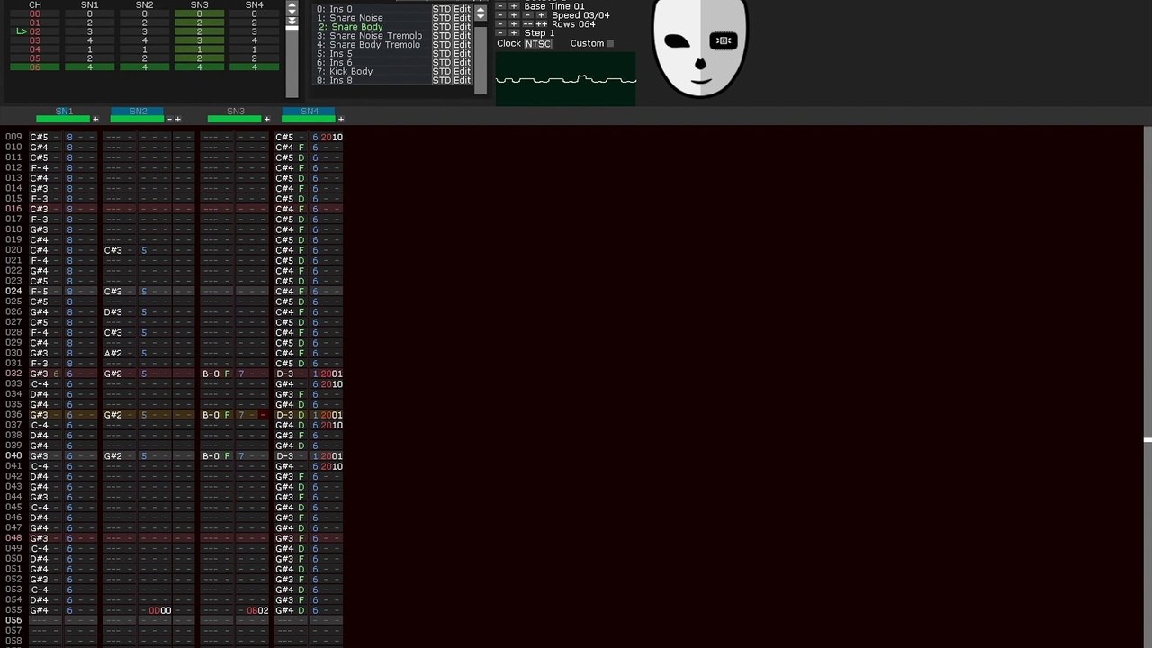This screenshot has width=1152, height=648.
Task: Open Edit for Snare Body instrument
Action: tap(462, 27)
